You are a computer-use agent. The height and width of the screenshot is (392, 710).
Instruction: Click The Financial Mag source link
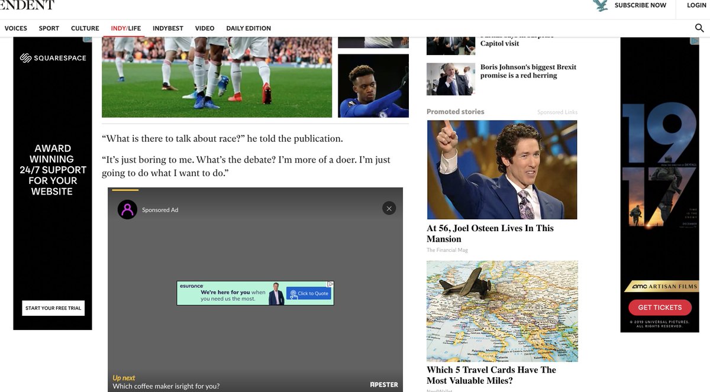(x=447, y=250)
